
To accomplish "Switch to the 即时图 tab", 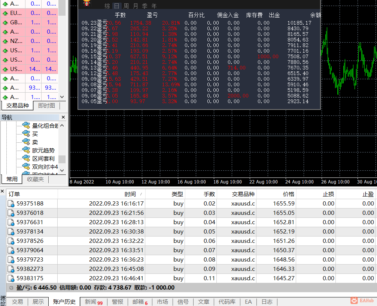I will [x=46, y=106].
